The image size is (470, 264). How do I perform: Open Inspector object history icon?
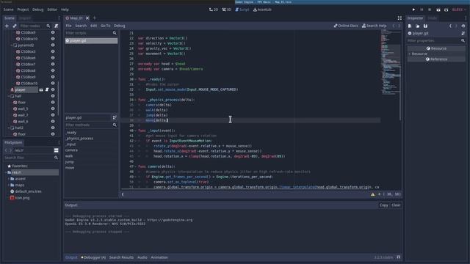[x=463, y=26]
